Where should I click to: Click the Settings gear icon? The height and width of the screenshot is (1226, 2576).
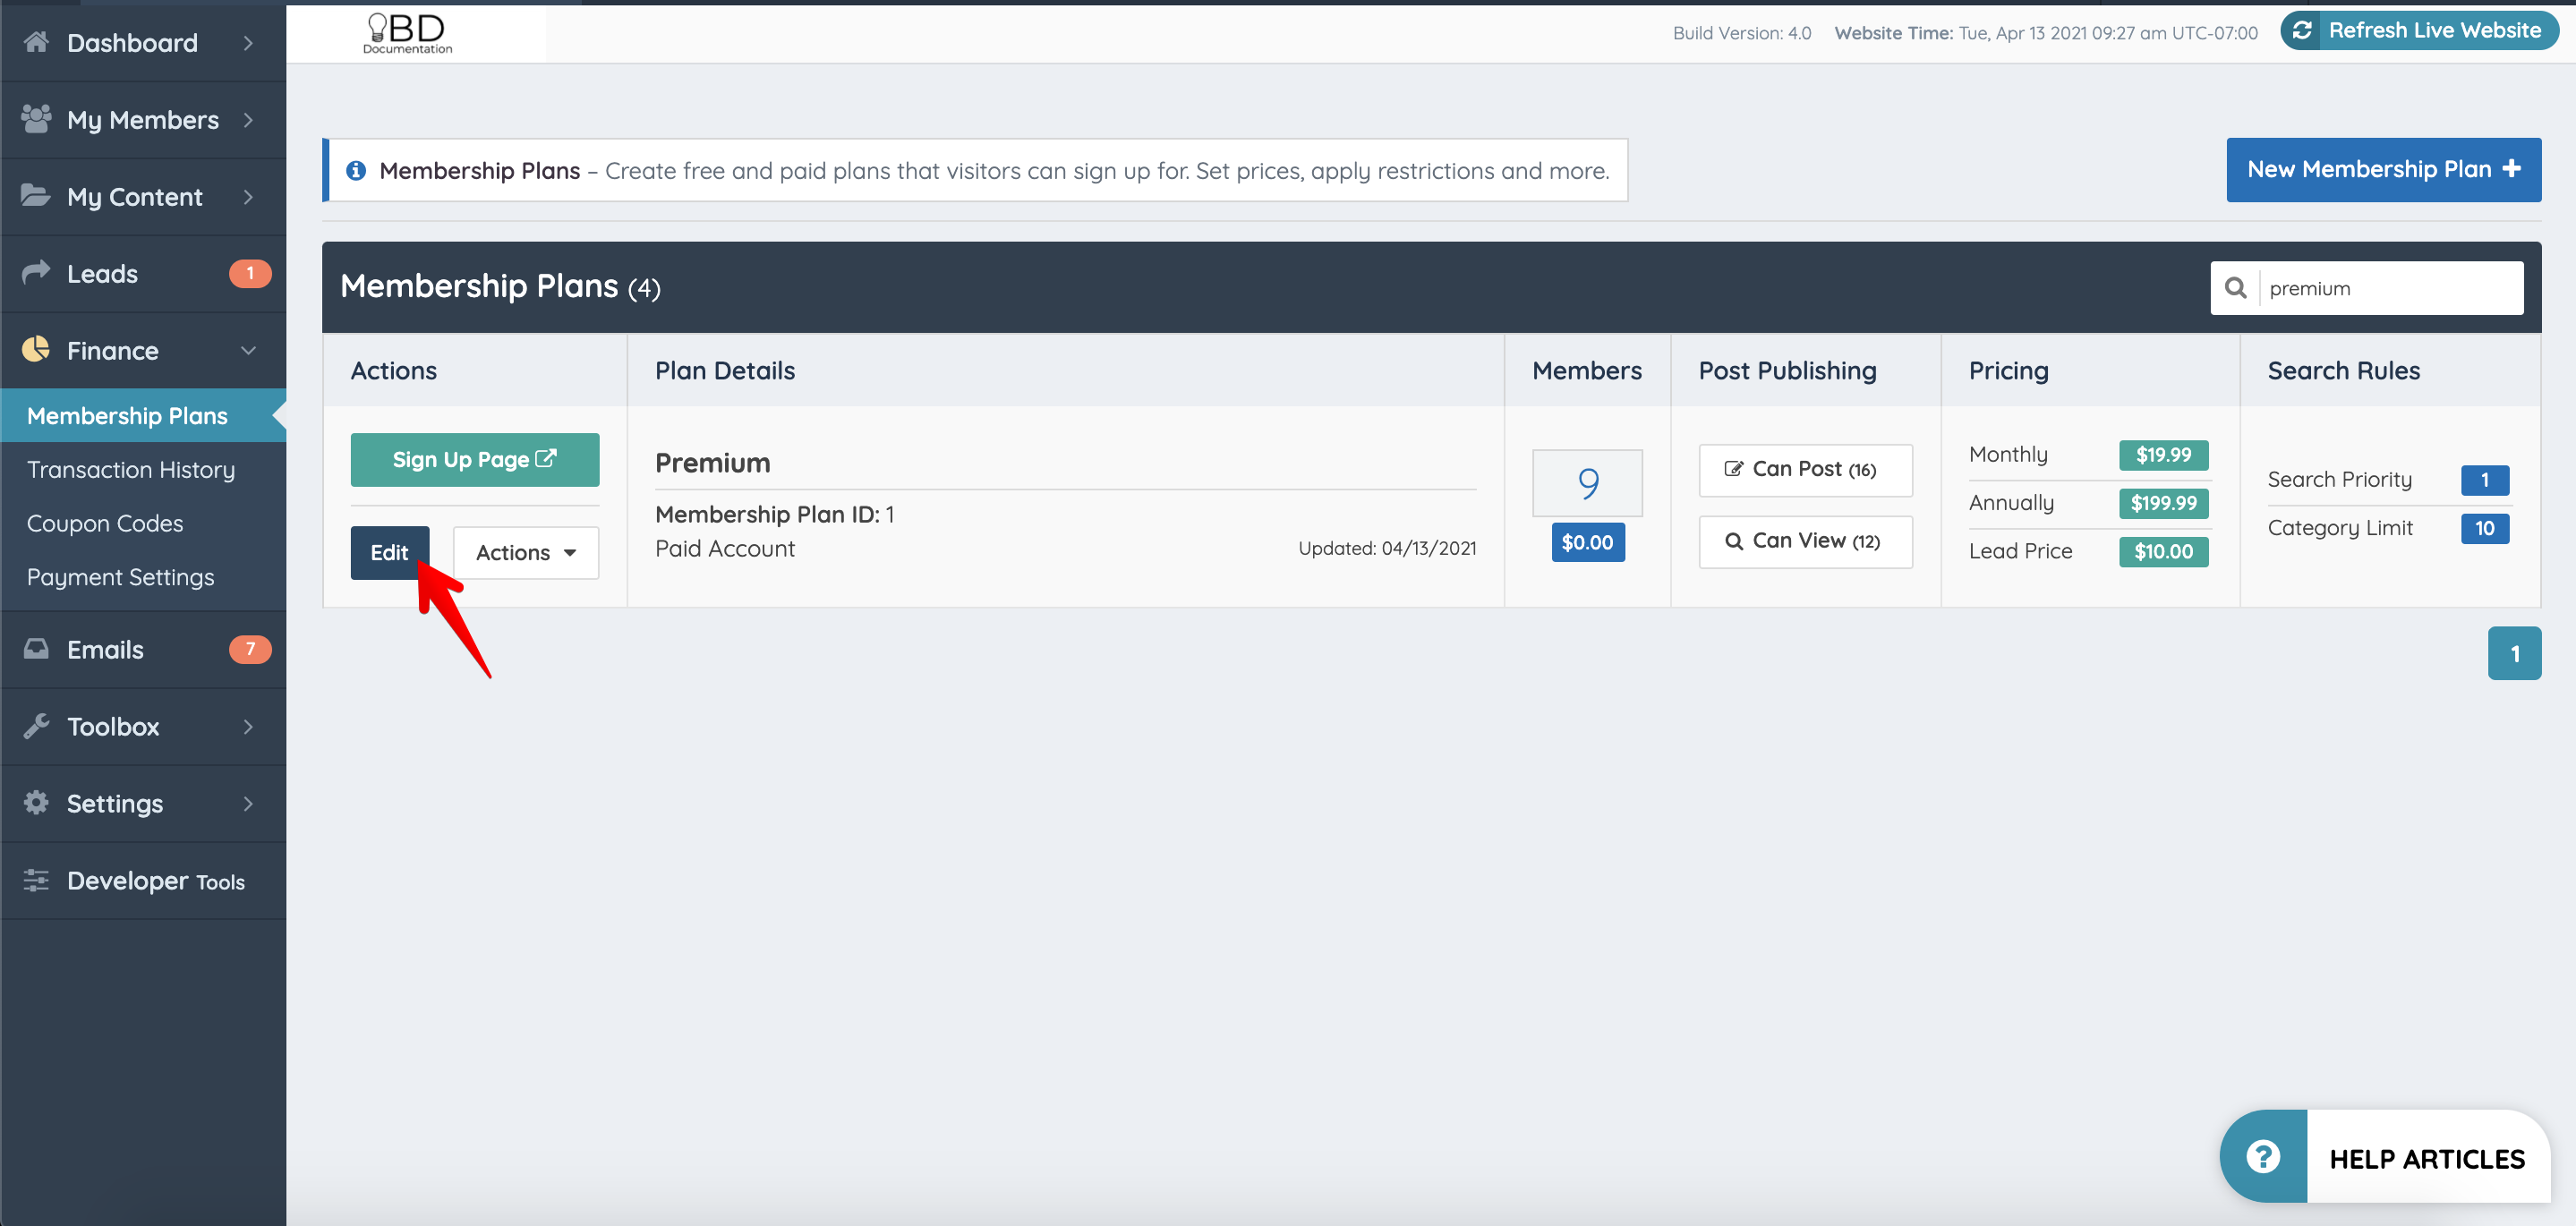(x=36, y=803)
